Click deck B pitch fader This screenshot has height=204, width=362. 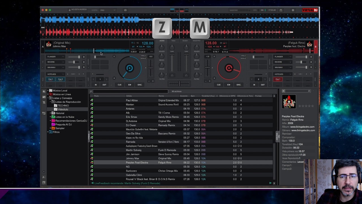pos(208,68)
